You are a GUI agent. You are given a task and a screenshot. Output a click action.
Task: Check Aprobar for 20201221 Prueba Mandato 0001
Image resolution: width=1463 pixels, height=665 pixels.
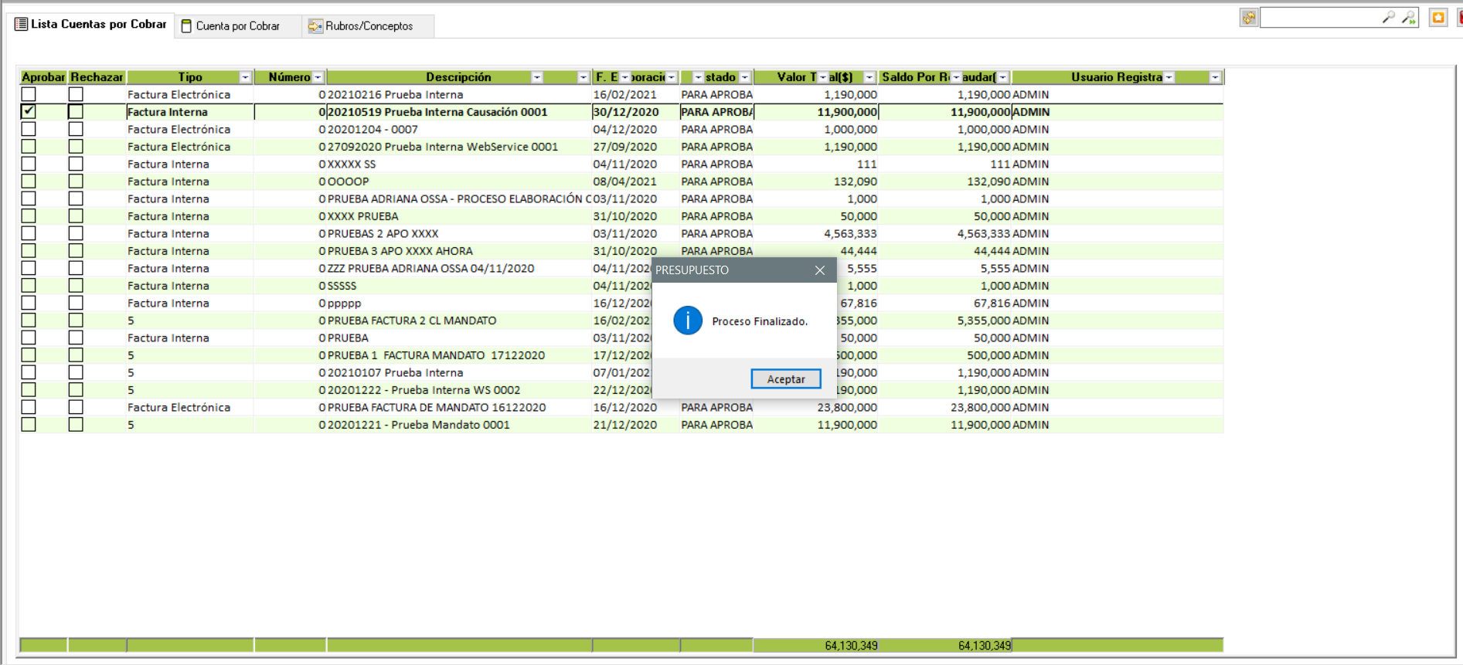[29, 425]
